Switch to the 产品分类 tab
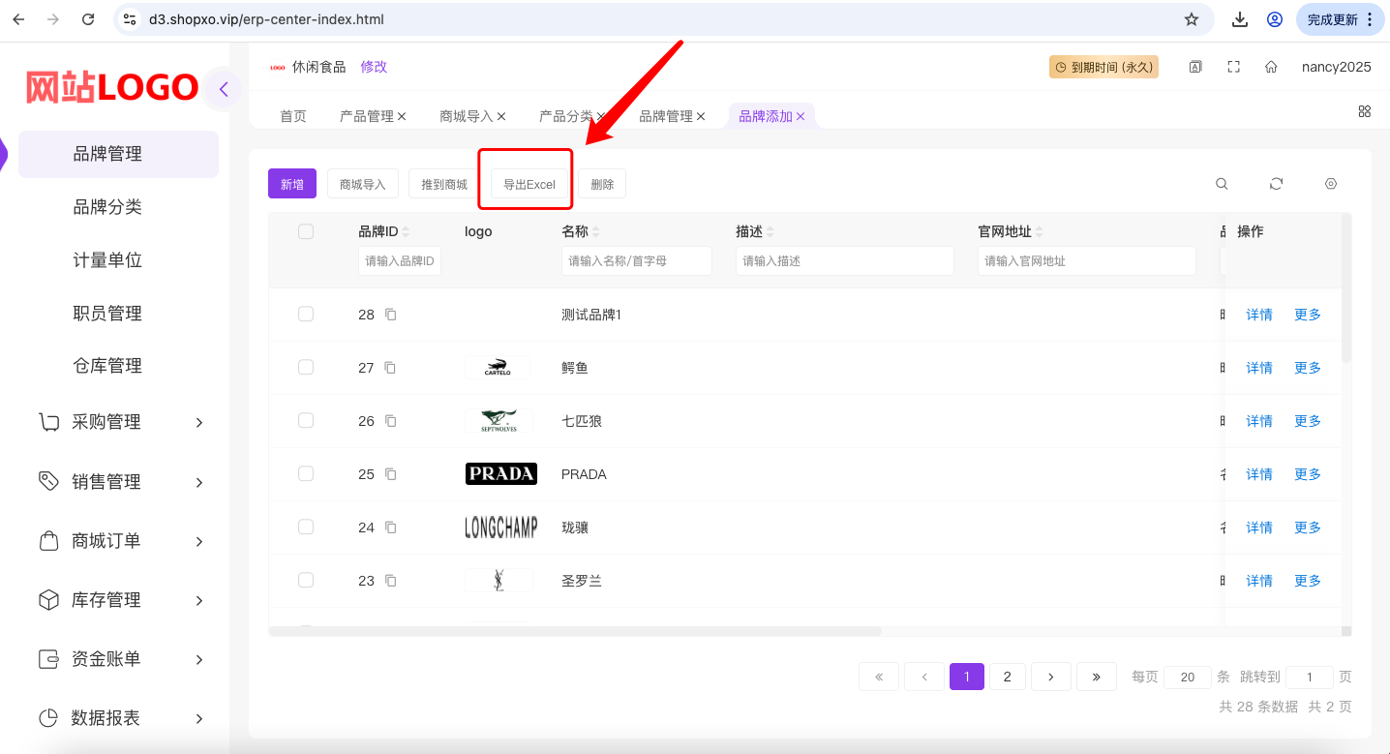This screenshot has width=1390, height=754. [566, 116]
